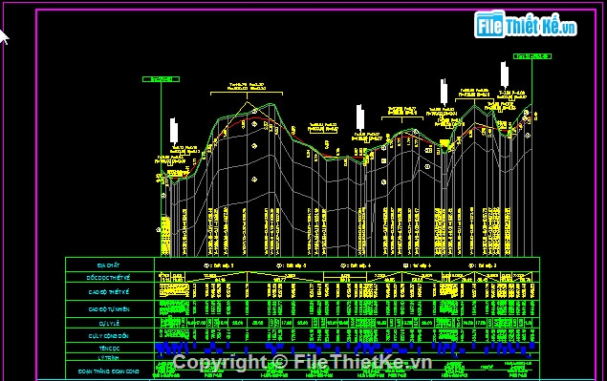607x381 pixels.
Task: Select the yellow hatched block at the profile start
Action: click(165, 236)
